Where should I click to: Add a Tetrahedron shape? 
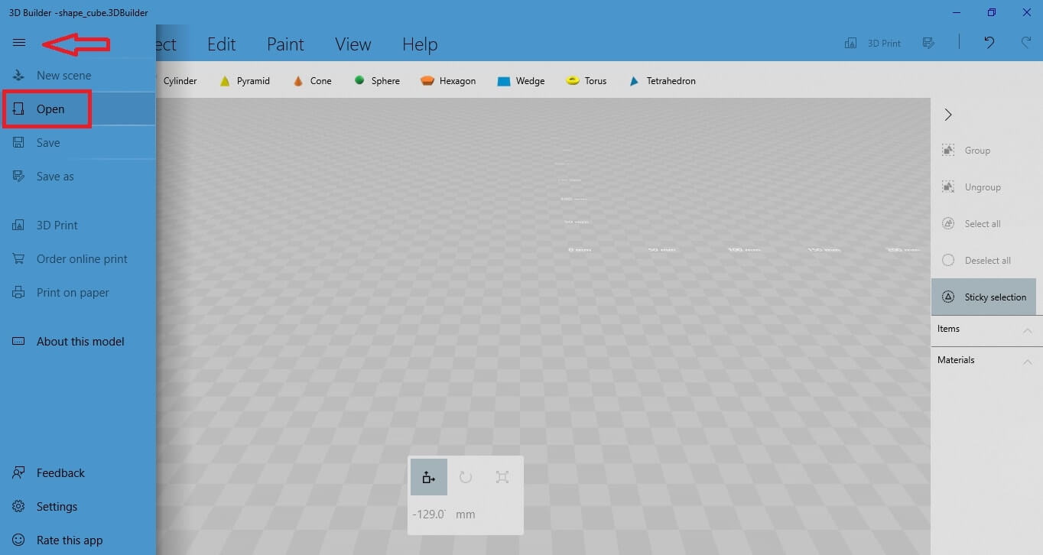[661, 81]
